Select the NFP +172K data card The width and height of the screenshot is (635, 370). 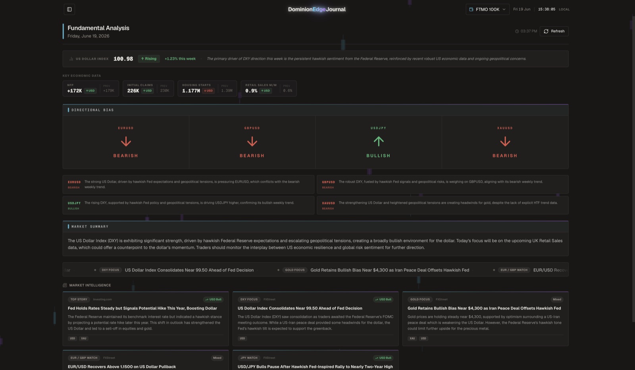90,88
